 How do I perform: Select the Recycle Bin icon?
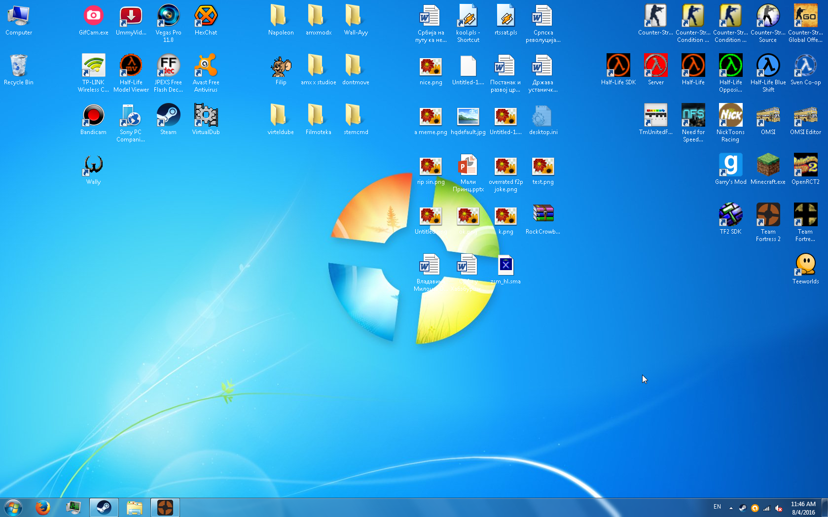[19, 70]
